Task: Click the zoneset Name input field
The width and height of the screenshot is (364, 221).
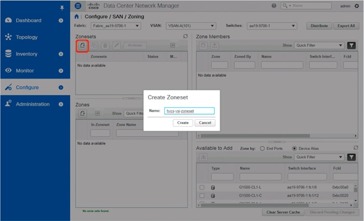Action: click(189, 111)
